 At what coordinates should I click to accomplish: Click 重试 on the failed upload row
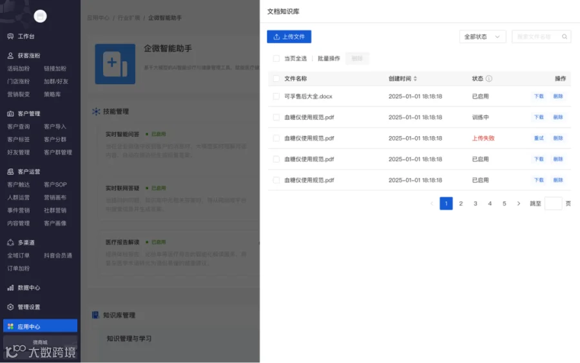(x=539, y=138)
